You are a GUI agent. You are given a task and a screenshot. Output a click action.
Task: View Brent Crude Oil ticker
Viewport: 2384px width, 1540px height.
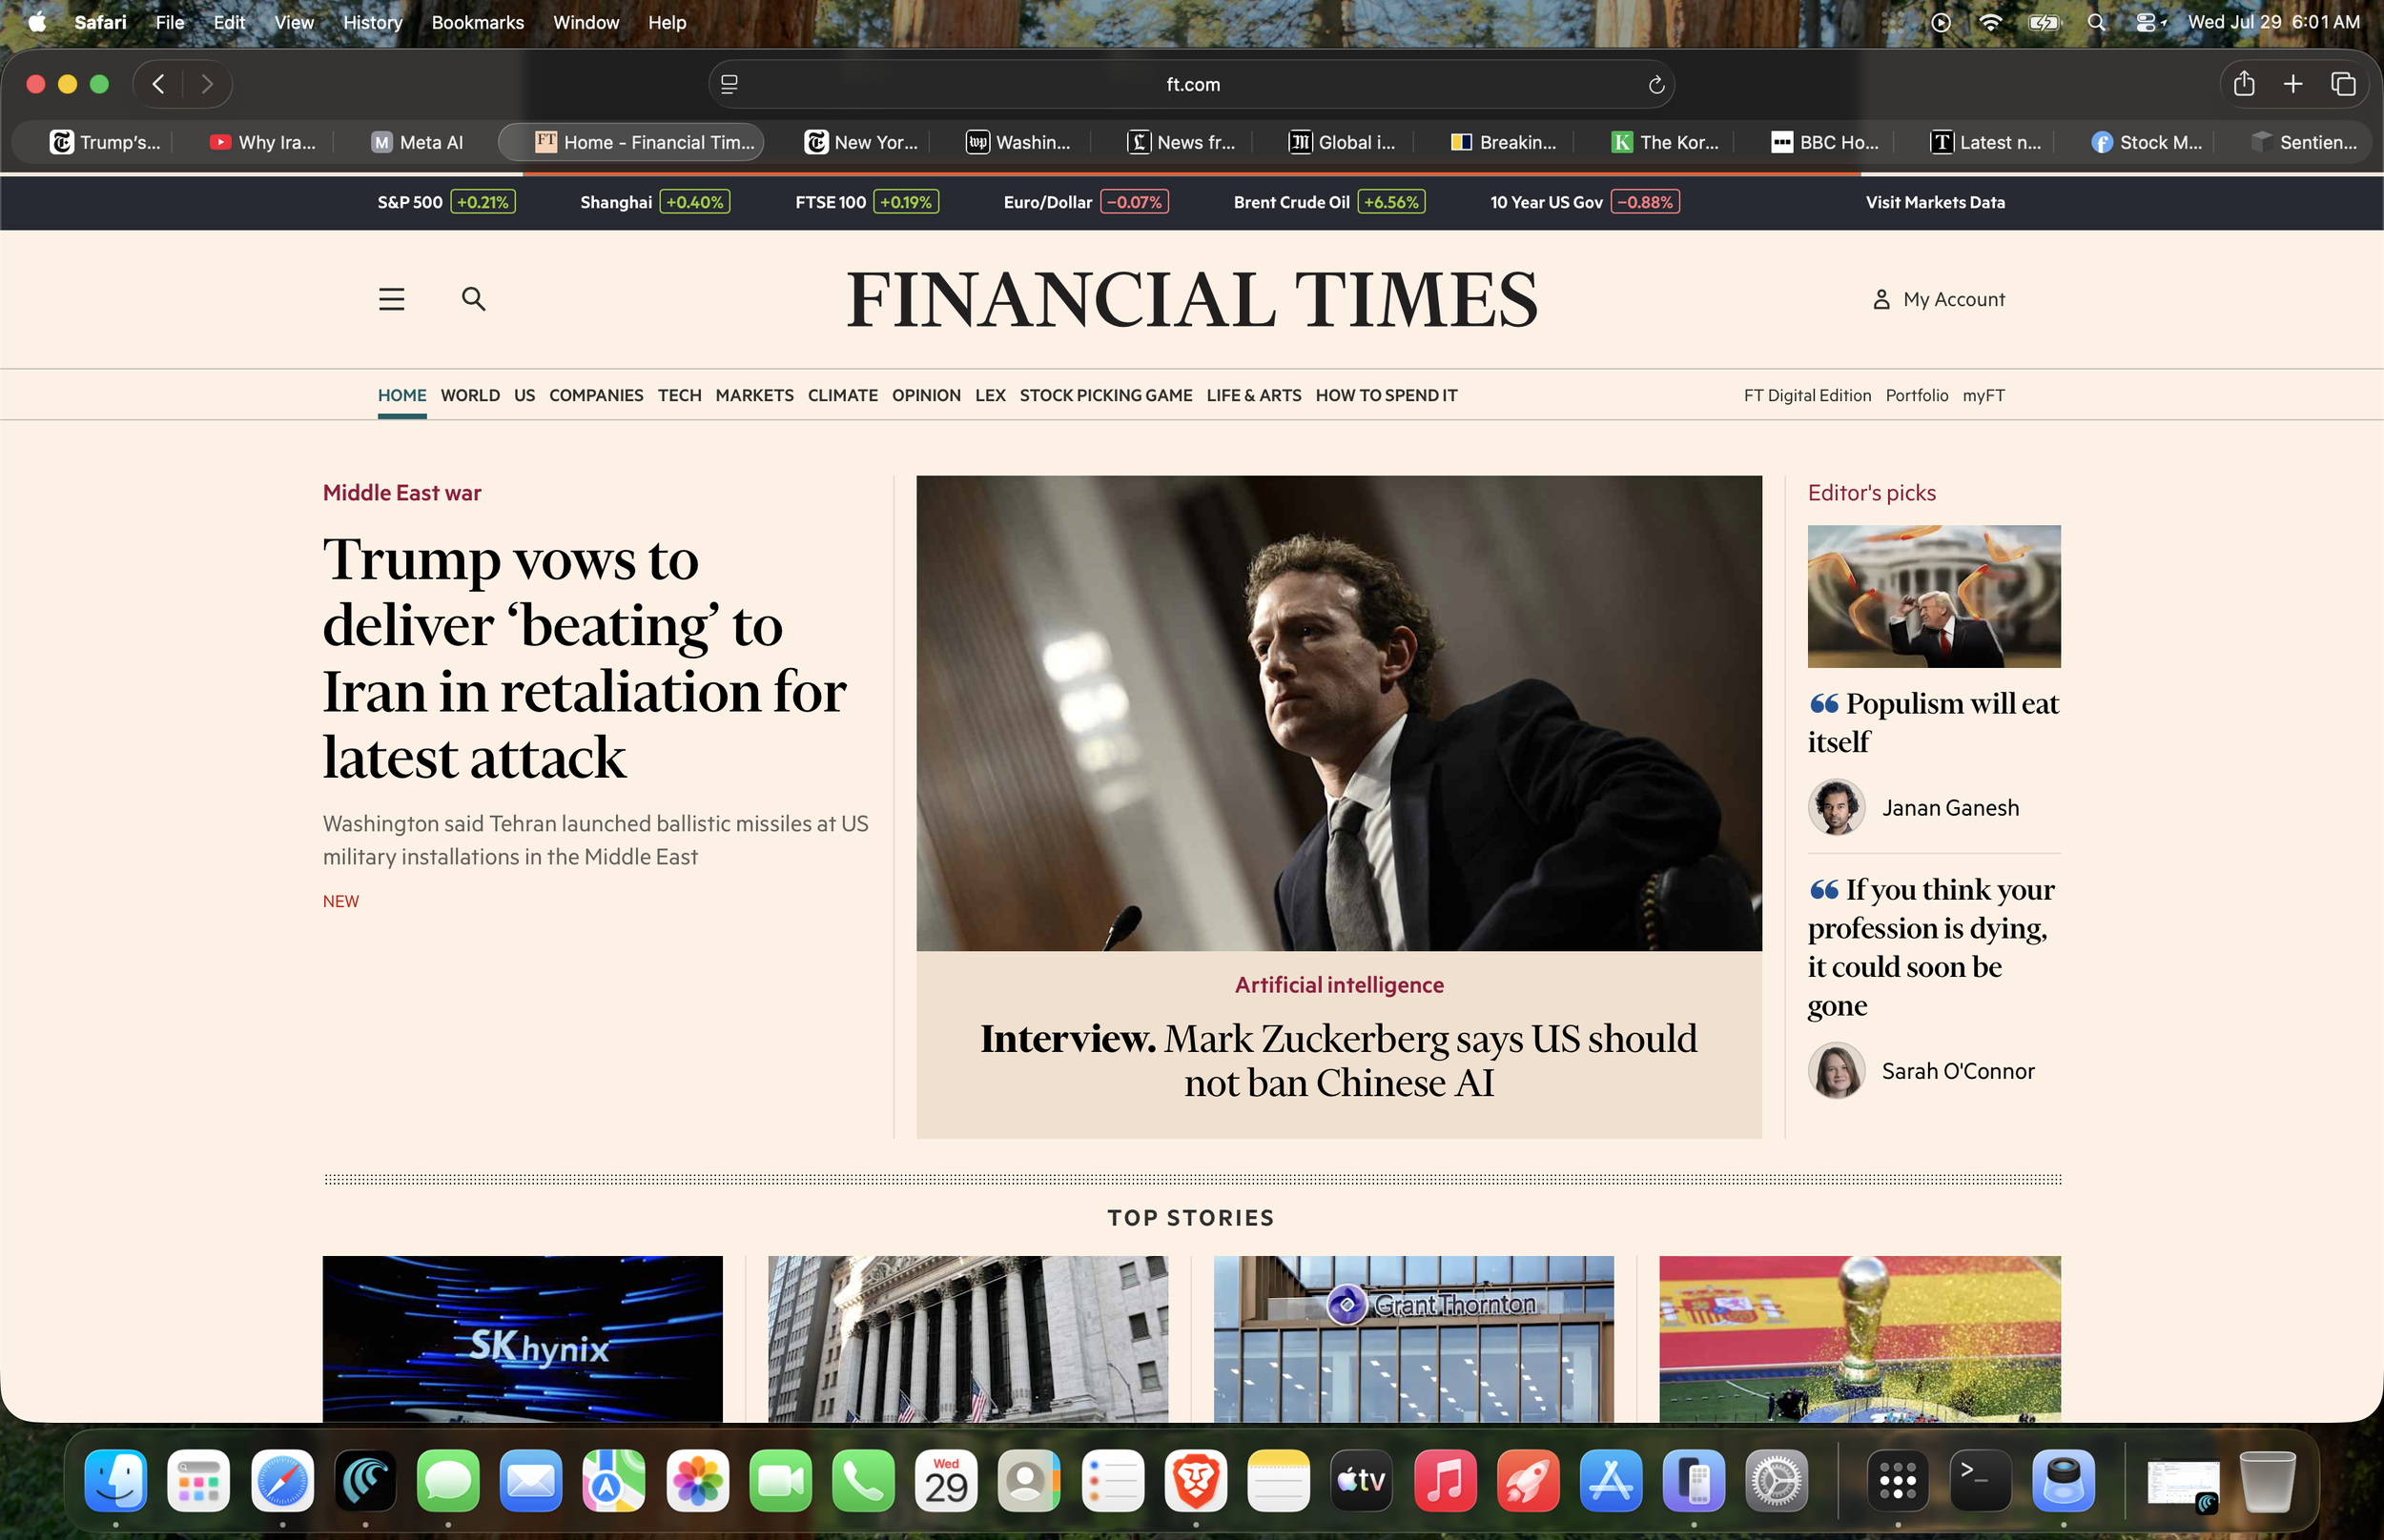[1328, 202]
